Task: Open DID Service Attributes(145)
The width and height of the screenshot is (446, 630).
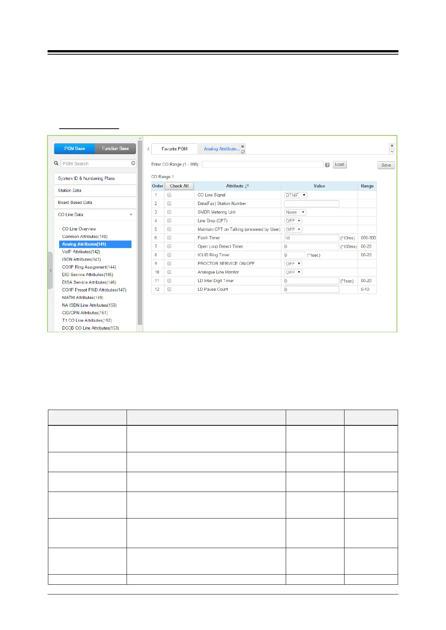Action: click(88, 275)
